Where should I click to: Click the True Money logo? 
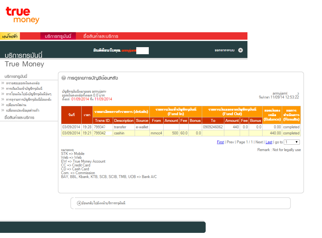pyautogui.click(x=22, y=15)
